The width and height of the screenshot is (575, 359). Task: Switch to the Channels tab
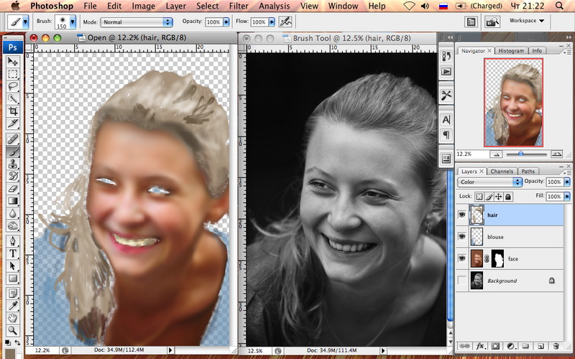tap(502, 172)
